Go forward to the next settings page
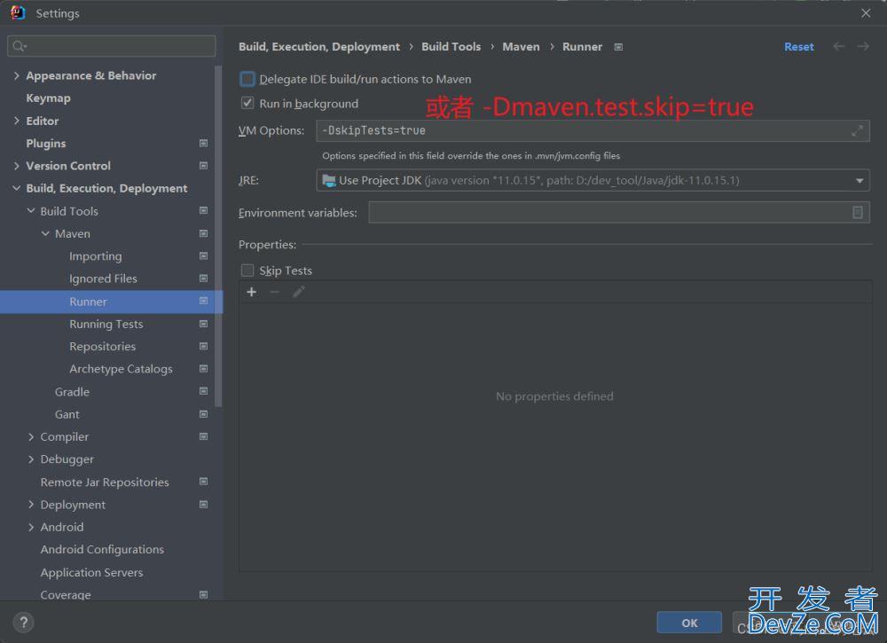 (x=863, y=46)
